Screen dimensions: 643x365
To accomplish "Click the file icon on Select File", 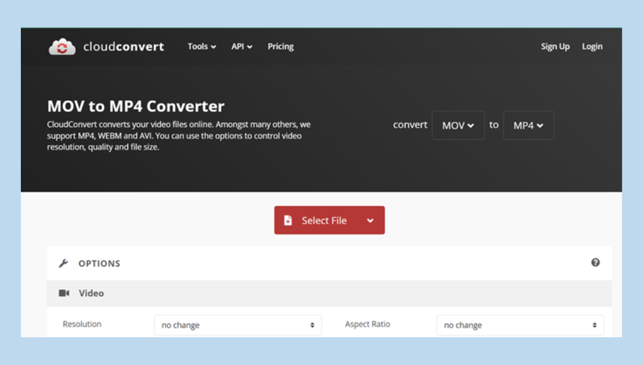I will pos(288,220).
